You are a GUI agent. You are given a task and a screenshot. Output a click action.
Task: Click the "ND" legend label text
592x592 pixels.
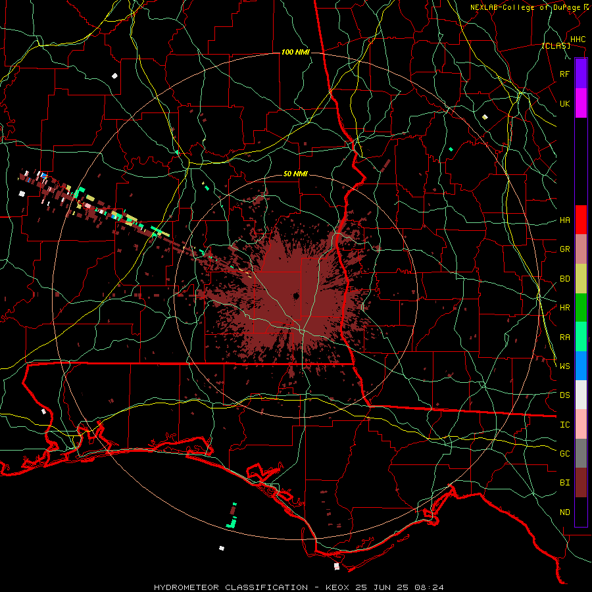tap(564, 512)
